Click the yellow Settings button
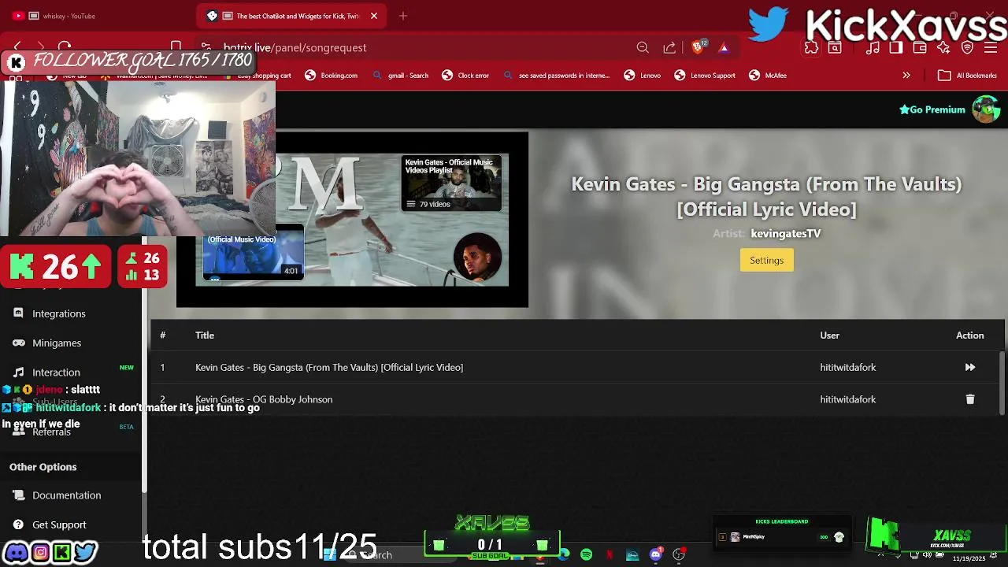The height and width of the screenshot is (567, 1008). pos(766,260)
